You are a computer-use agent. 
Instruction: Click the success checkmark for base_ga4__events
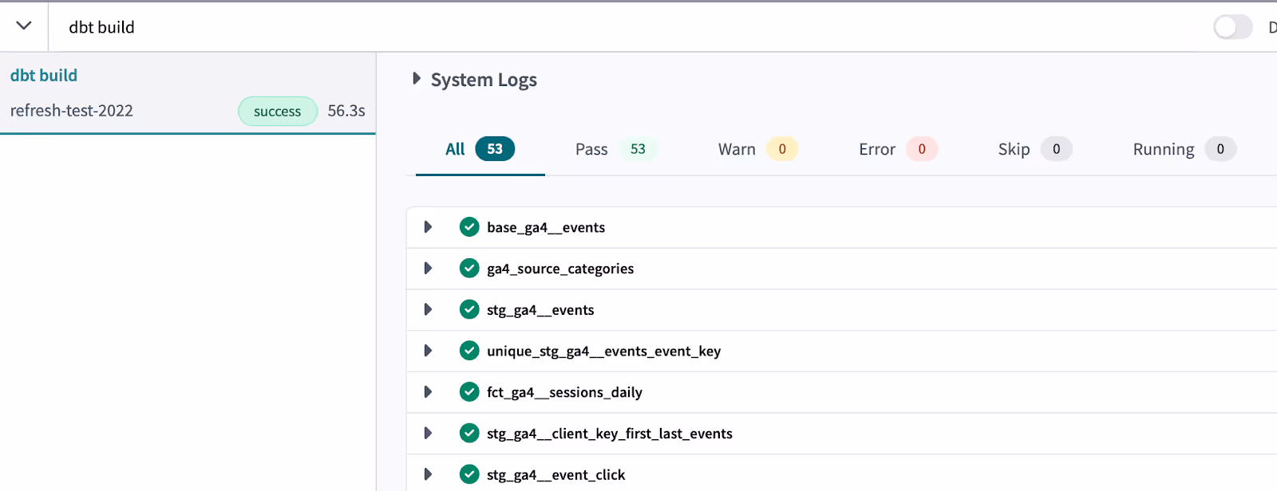coord(469,227)
